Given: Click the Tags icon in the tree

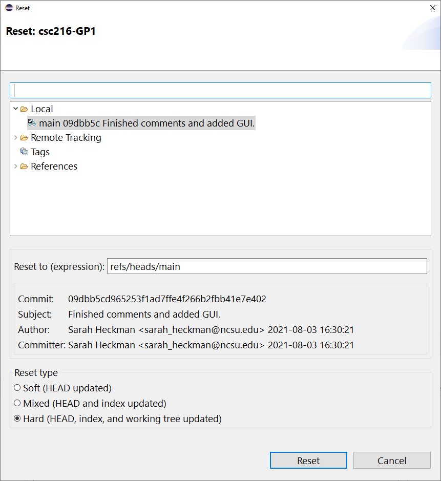Looking at the screenshot, I should coord(24,152).
